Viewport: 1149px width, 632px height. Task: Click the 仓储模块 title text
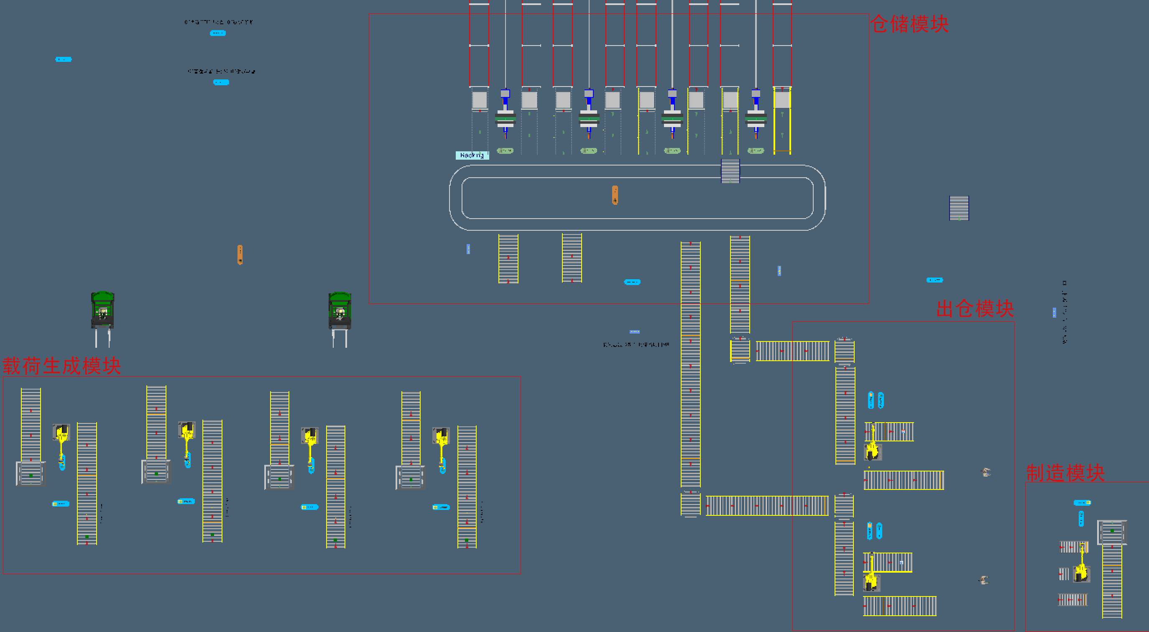coord(909,24)
